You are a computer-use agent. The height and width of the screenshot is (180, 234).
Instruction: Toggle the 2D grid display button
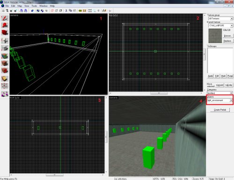click(x=3, y=11)
